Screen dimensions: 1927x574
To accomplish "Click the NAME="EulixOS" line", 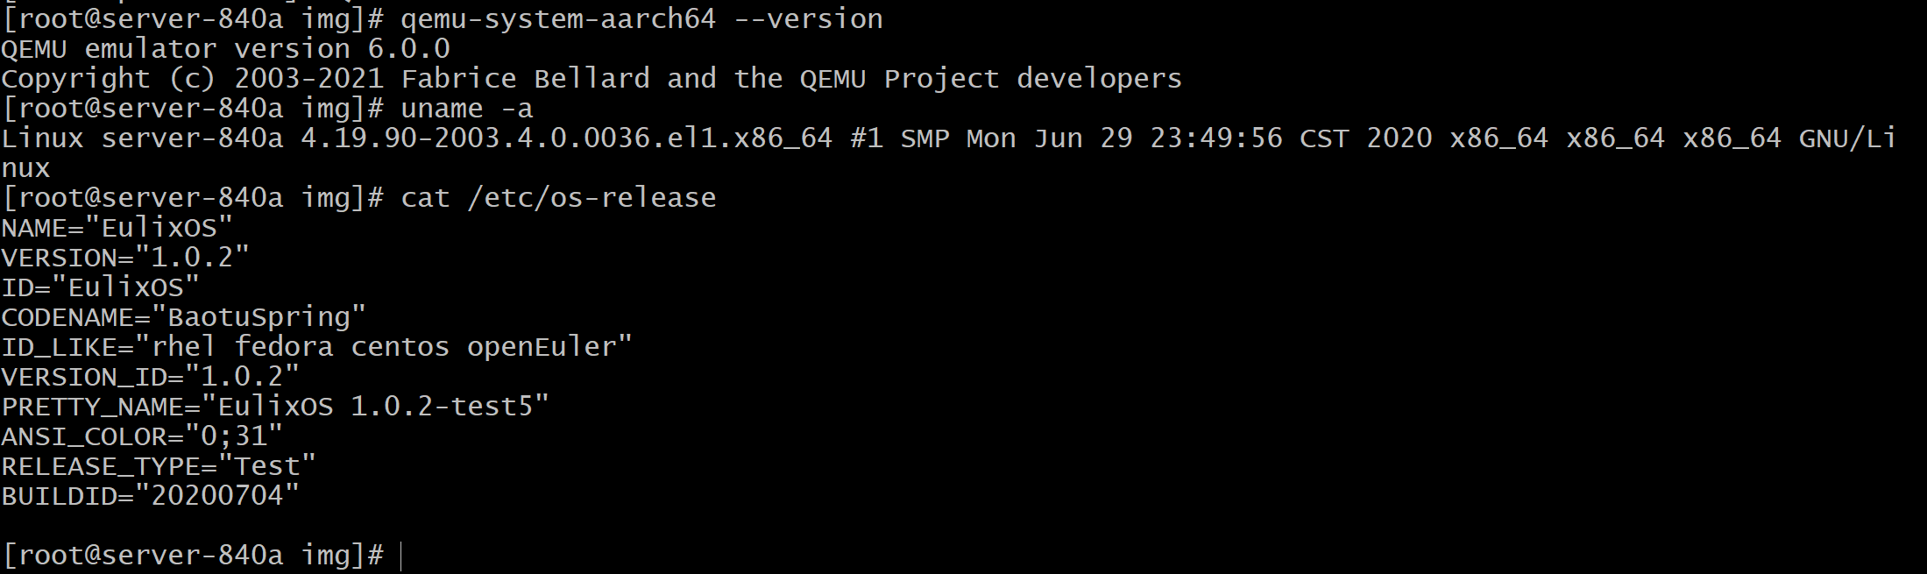I will [117, 228].
